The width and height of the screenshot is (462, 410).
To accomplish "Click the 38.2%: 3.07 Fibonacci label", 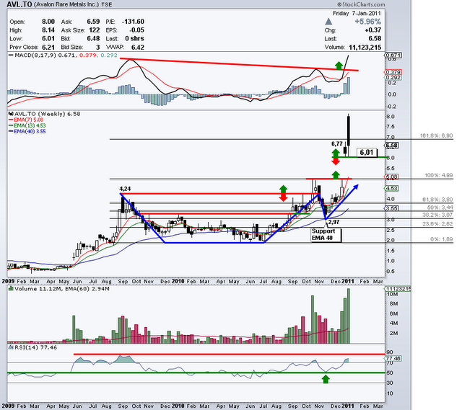I will [437, 215].
